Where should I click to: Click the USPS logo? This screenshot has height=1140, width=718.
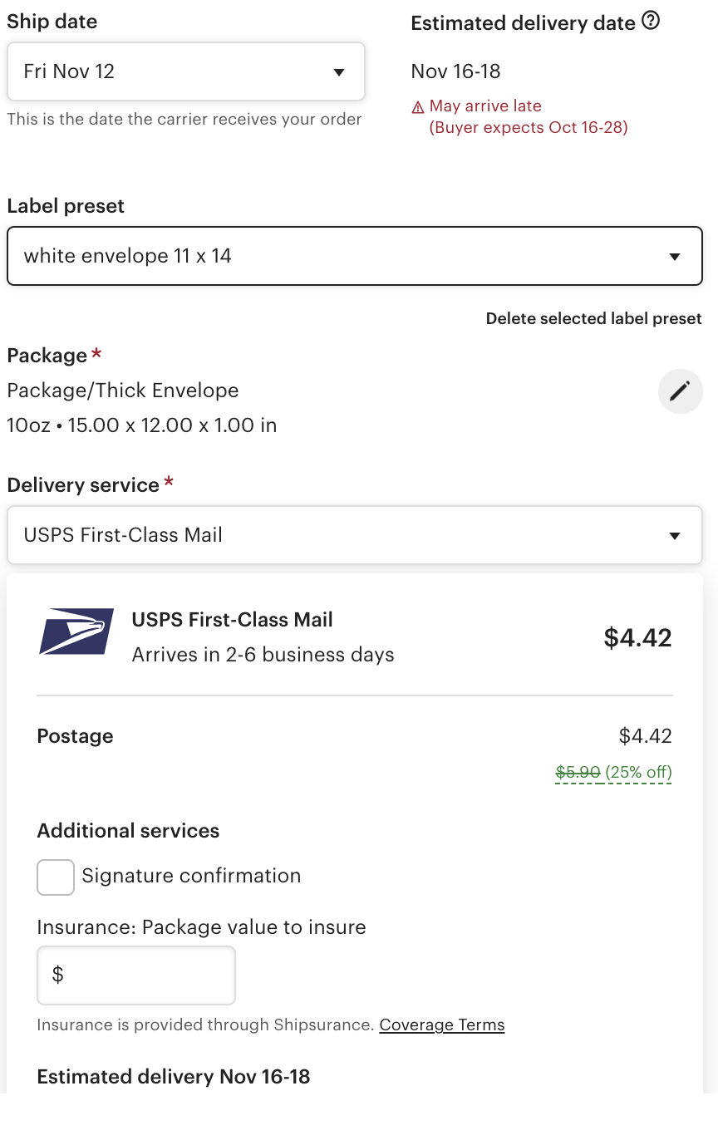tap(76, 631)
